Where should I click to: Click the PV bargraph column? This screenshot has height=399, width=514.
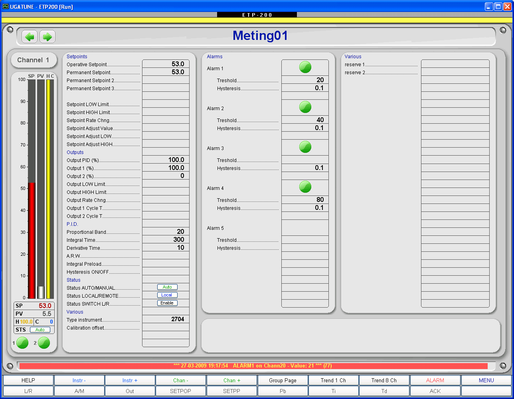click(41, 189)
